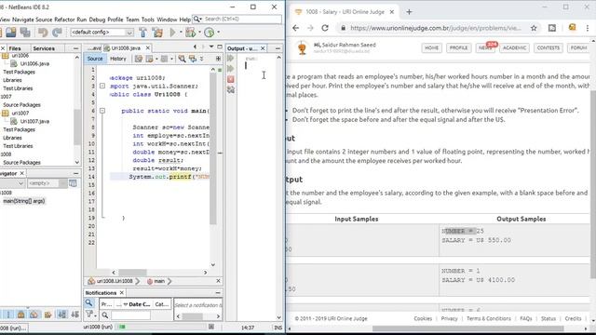Click the filter funnel icon in Notifications panel
The height and width of the screenshot is (335, 596).
click(89, 315)
